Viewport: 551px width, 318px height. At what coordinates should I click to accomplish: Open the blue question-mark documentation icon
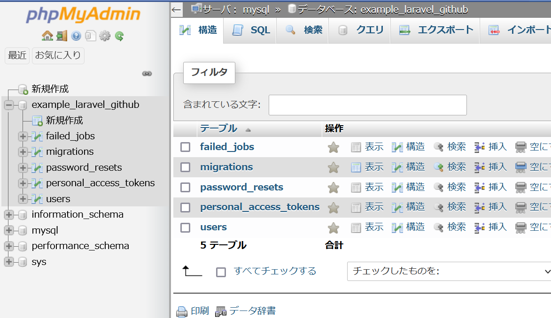tap(76, 36)
